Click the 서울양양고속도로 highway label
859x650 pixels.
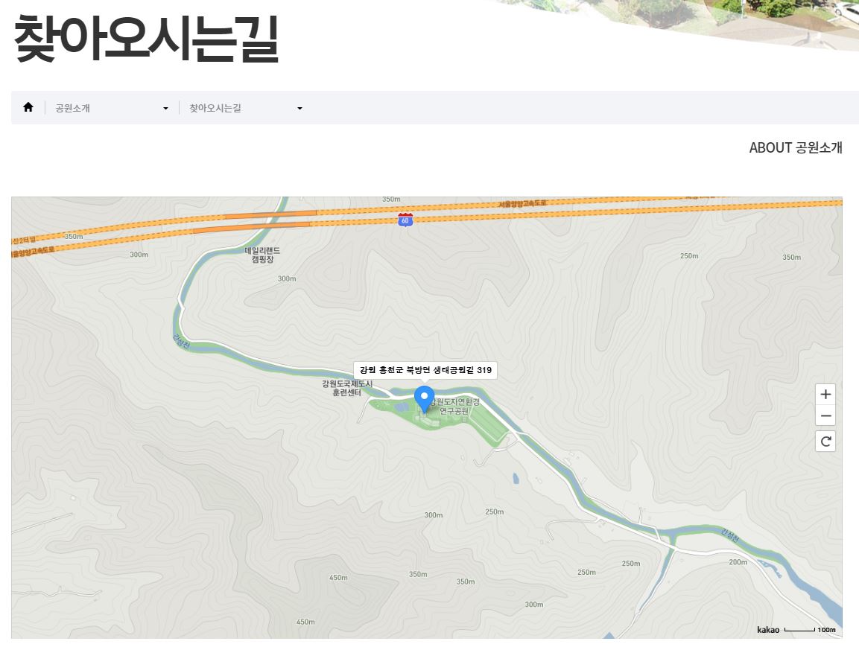click(x=522, y=204)
